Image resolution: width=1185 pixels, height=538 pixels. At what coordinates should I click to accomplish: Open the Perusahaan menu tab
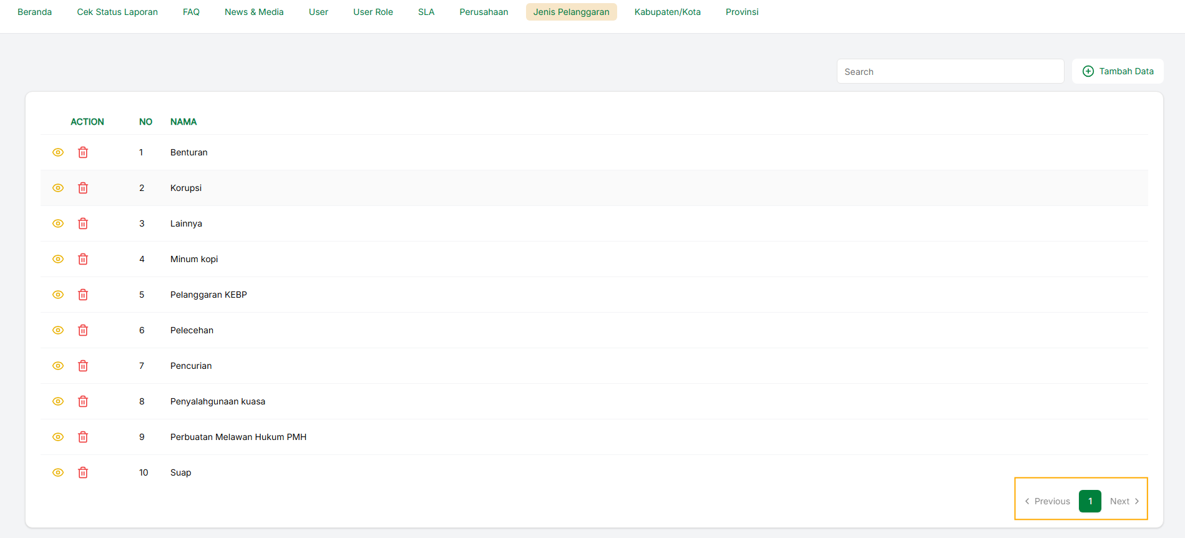pos(484,12)
